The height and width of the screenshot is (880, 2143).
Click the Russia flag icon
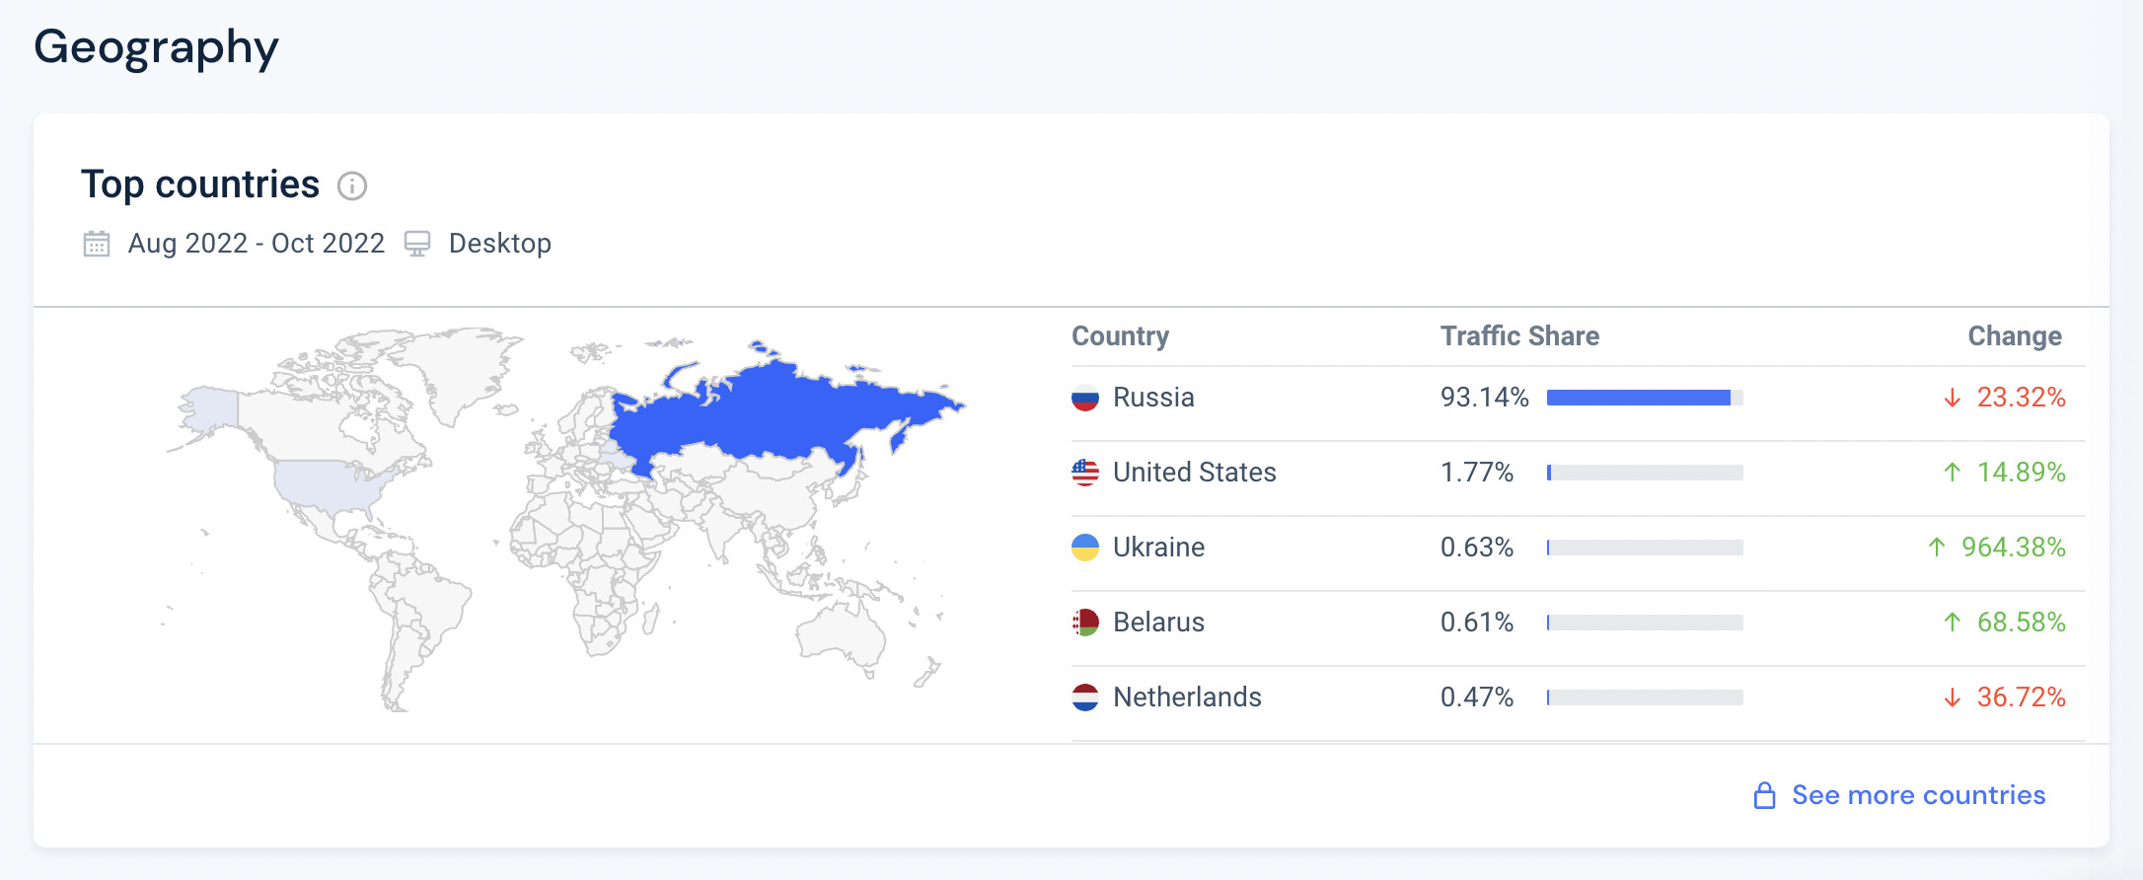[1085, 398]
